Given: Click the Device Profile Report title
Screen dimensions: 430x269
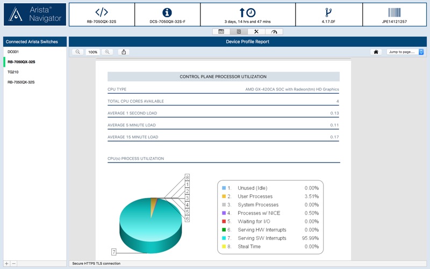Looking at the screenshot, I should 247,42.
